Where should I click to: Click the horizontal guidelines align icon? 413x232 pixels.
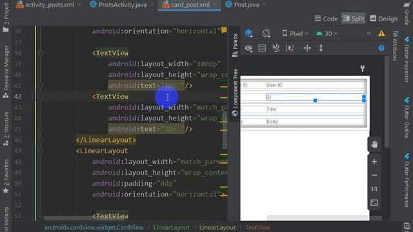coord(307,48)
